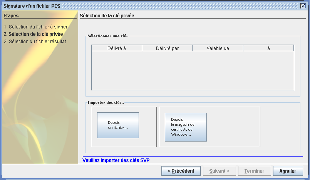310x180 pixels.
Task: Import from le magasin de certificats de Windows
Action: pos(186,127)
